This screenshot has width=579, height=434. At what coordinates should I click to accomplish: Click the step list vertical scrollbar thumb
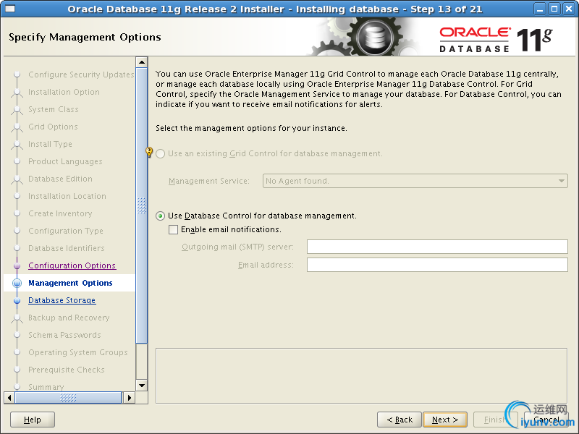click(x=142, y=205)
